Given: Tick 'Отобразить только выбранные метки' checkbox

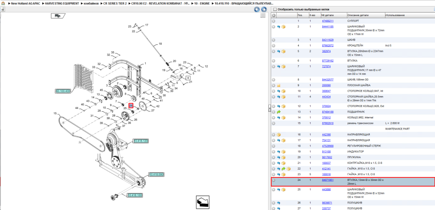Looking at the screenshot, I should pyautogui.click(x=275, y=10).
